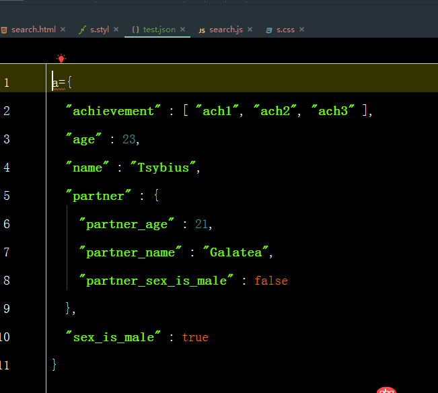Switch to the search.html tab
The image size is (438, 393).
[34, 30]
